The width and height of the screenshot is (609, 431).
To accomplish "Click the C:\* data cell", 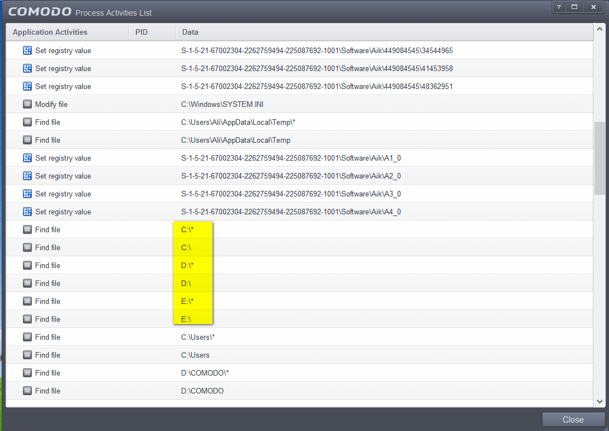I will 187,229.
